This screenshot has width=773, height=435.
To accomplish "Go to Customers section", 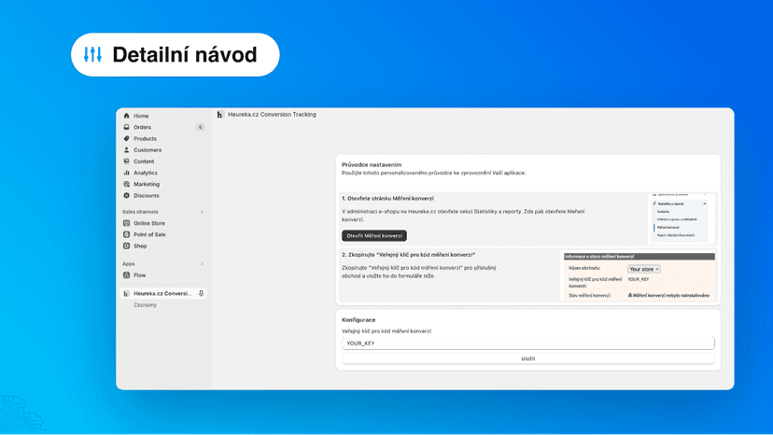I will pyautogui.click(x=148, y=150).
